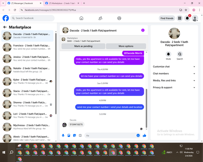Show hidden system tray icons

[177, 152]
